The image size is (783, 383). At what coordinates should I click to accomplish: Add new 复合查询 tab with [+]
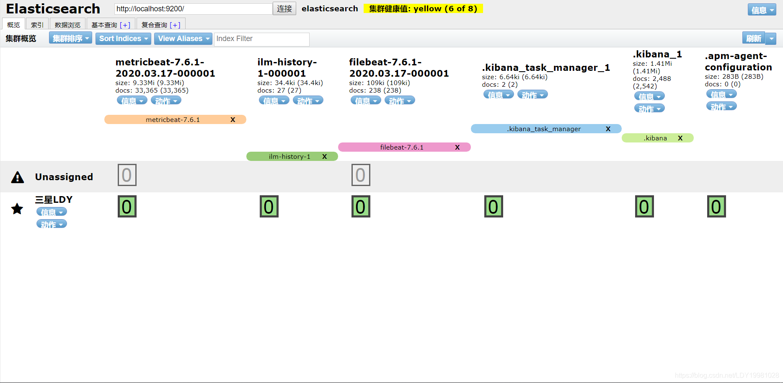coord(175,25)
